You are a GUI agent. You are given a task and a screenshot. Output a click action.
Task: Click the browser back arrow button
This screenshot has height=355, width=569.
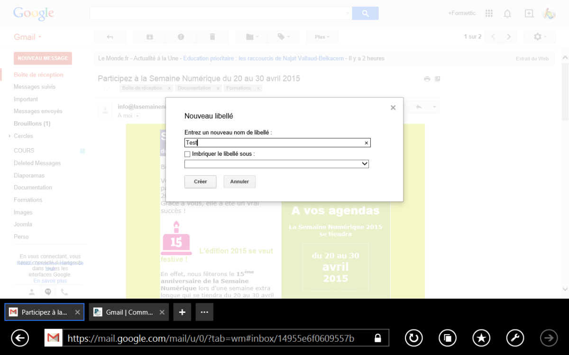[x=20, y=338]
